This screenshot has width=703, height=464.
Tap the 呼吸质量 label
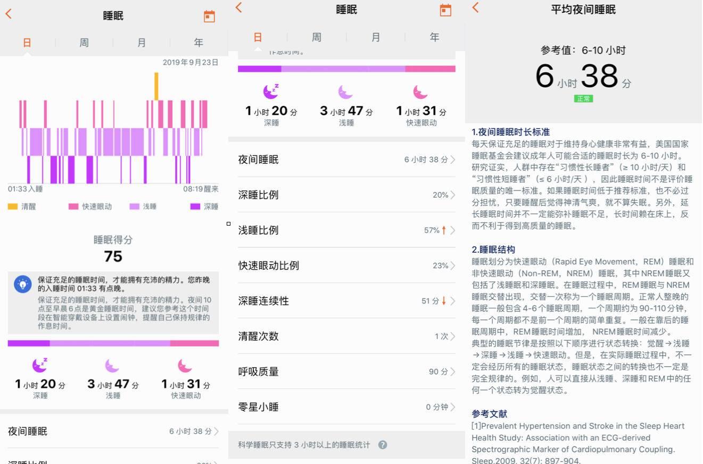pyautogui.click(x=258, y=372)
